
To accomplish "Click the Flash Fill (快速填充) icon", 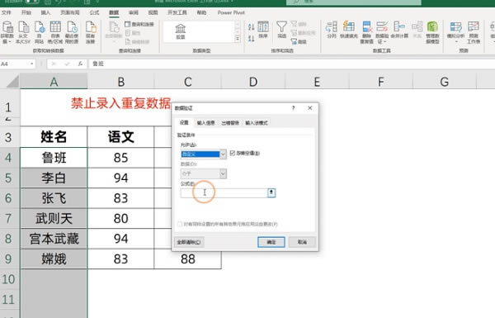I will tap(349, 30).
